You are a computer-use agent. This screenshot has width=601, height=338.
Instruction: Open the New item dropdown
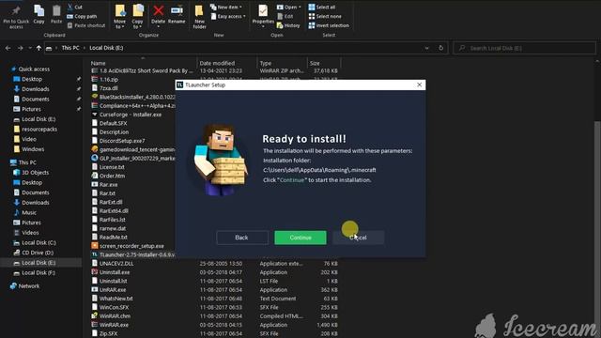coord(226,7)
